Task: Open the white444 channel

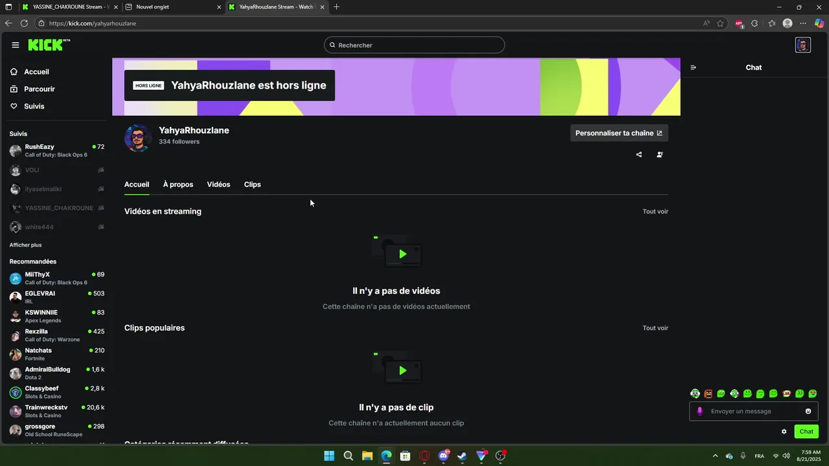Action: (57, 227)
